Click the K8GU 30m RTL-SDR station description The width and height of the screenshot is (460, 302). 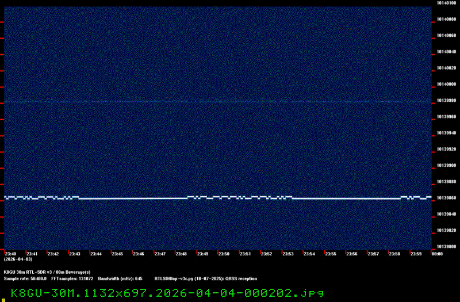(x=47, y=272)
